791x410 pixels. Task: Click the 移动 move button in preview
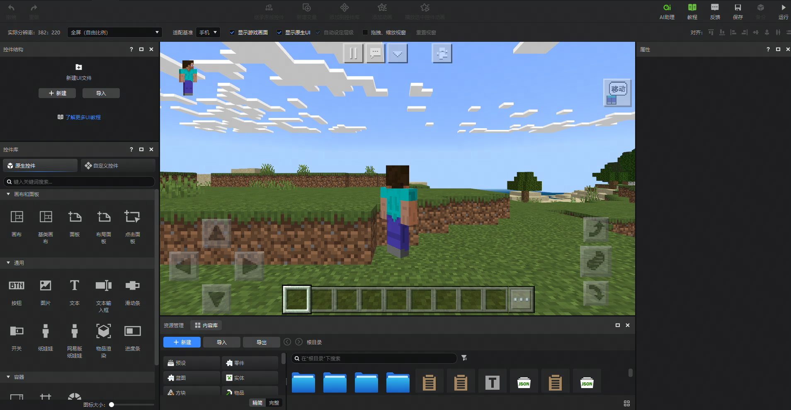pos(617,93)
